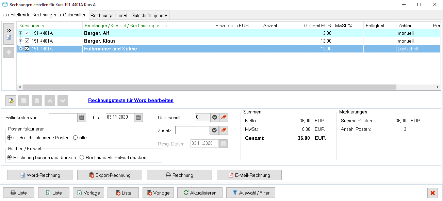Open 'Rechnungstexte für Word bearbeiten' link
Screen dimensions: 443x201
click(131, 100)
